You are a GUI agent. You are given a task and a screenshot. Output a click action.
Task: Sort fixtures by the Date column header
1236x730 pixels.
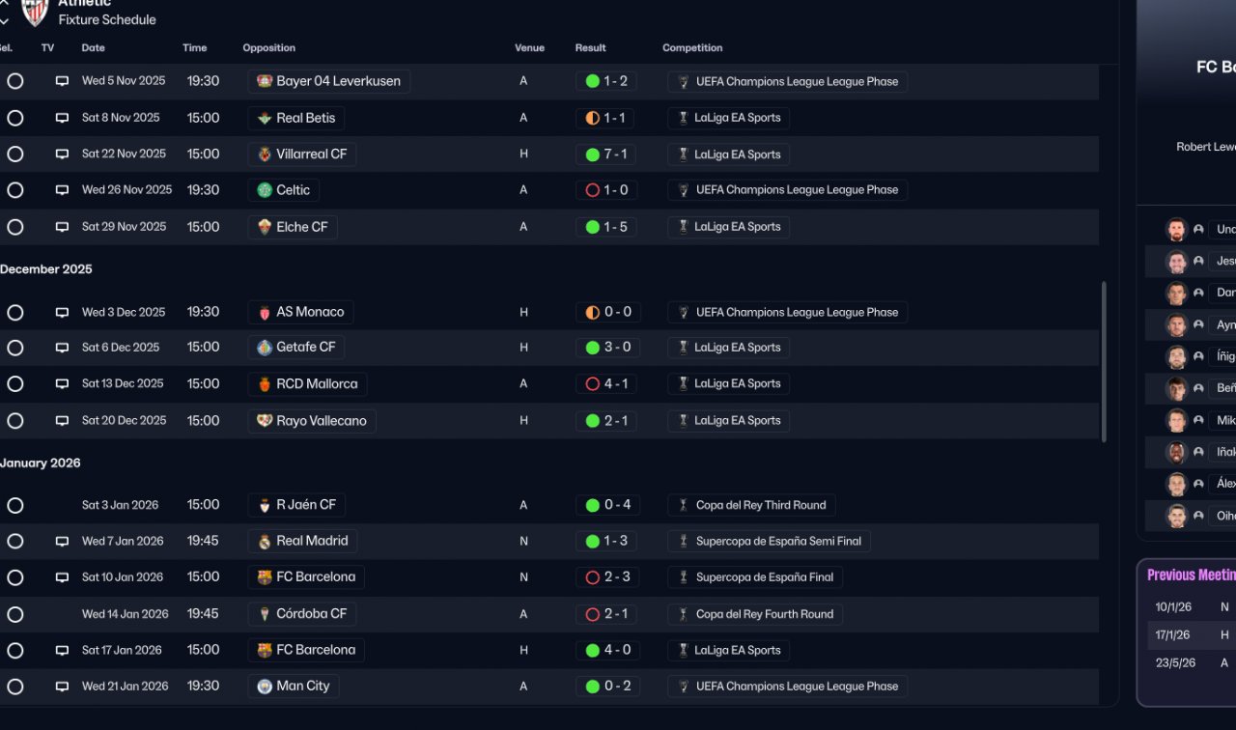93,48
